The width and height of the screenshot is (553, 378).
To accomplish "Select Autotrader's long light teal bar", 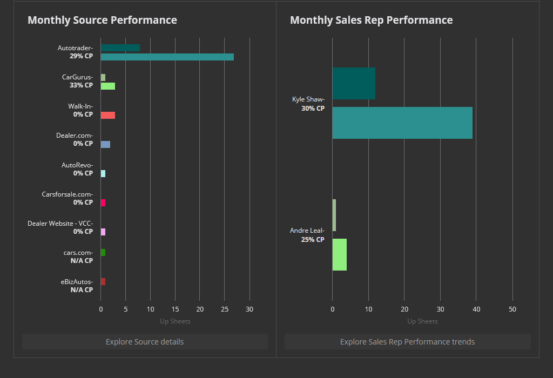I will (167, 57).
